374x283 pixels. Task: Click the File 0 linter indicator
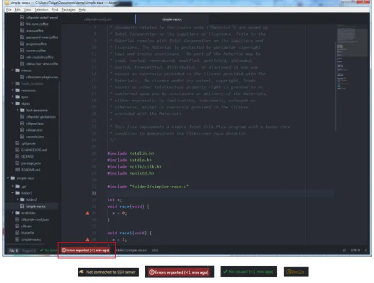click(x=13, y=251)
